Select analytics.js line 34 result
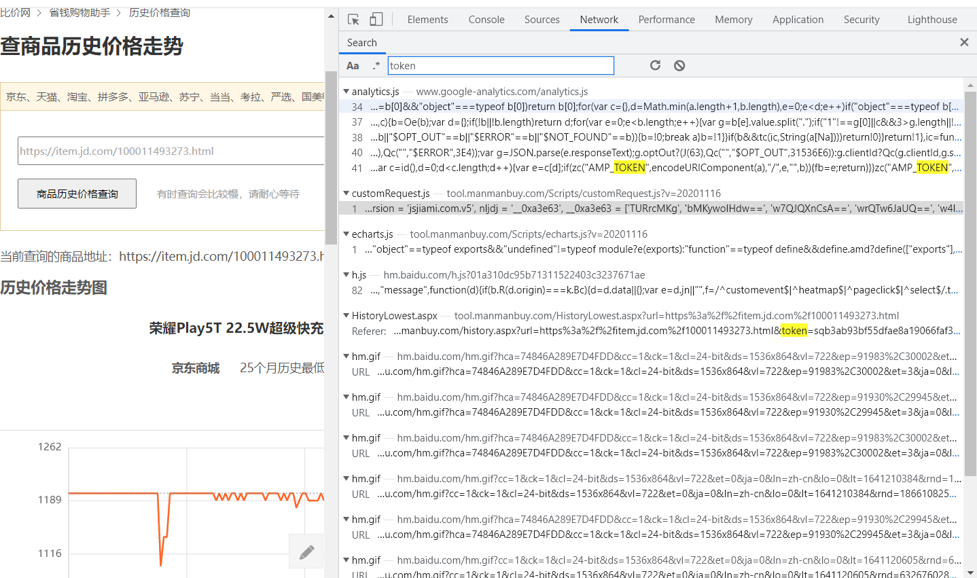The width and height of the screenshot is (977, 578). [x=651, y=107]
